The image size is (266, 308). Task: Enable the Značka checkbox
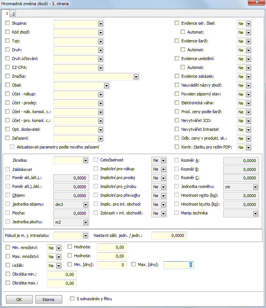pyautogui.click(x=7, y=76)
